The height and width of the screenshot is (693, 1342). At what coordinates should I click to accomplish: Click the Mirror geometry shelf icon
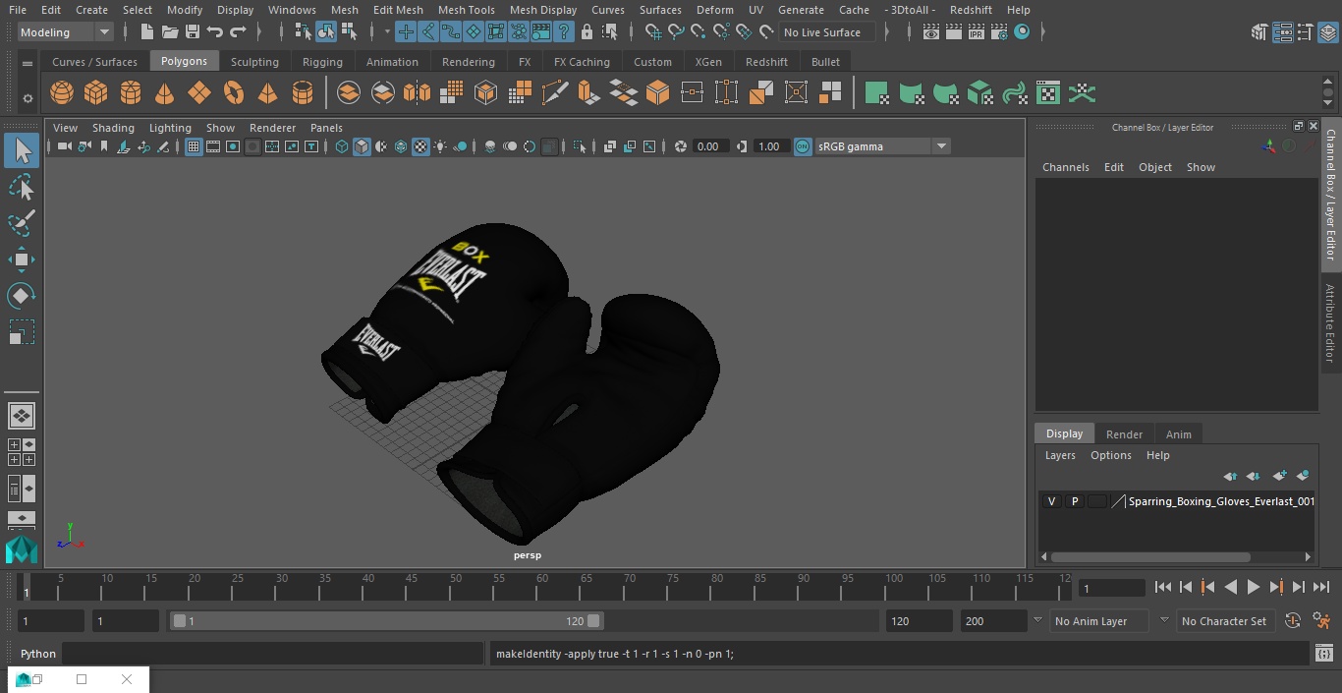click(417, 93)
